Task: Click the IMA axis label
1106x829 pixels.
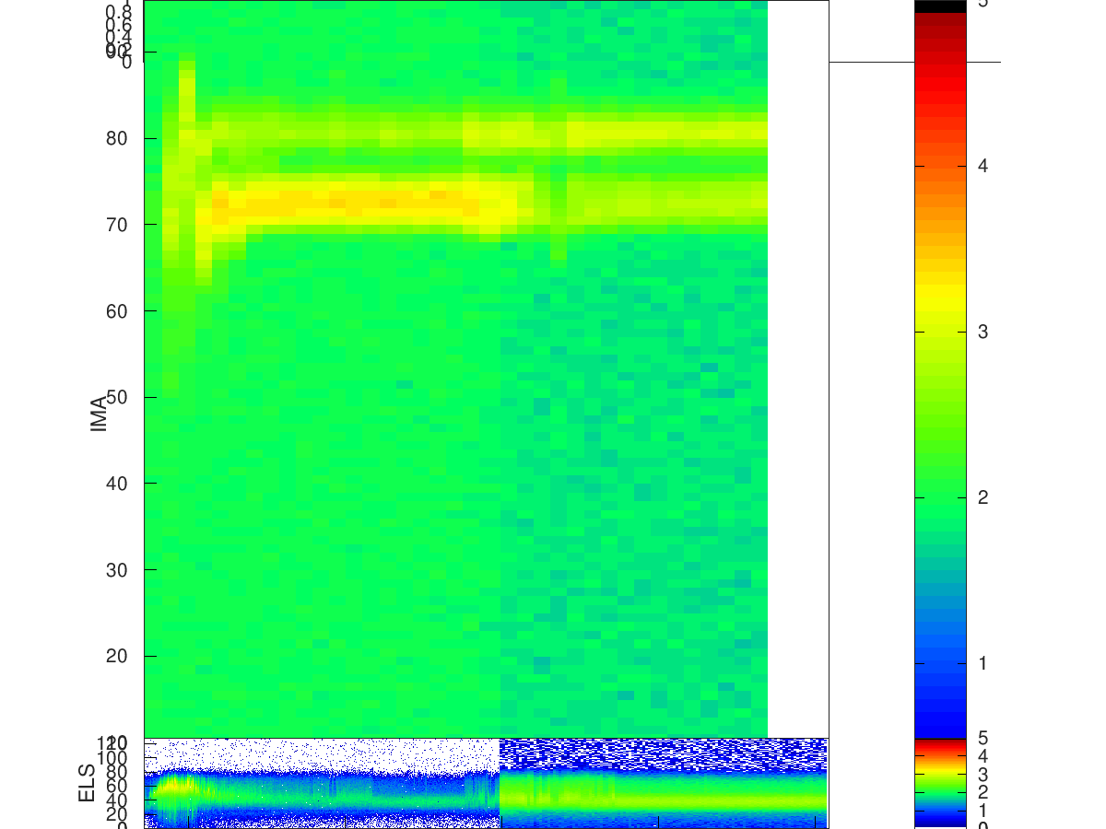Action: pos(100,414)
